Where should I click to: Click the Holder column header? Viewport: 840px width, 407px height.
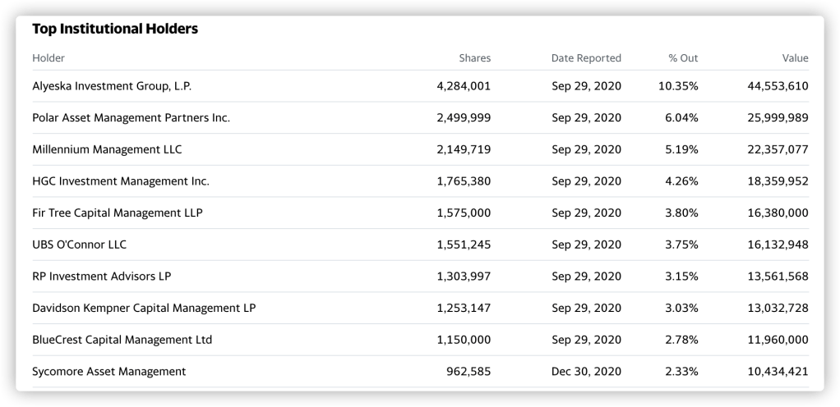[x=48, y=58]
